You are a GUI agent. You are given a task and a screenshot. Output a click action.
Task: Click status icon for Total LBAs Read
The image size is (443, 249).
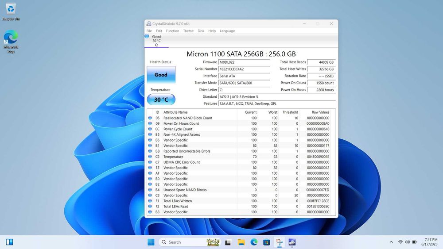pyautogui.click(x=150, y=207)
